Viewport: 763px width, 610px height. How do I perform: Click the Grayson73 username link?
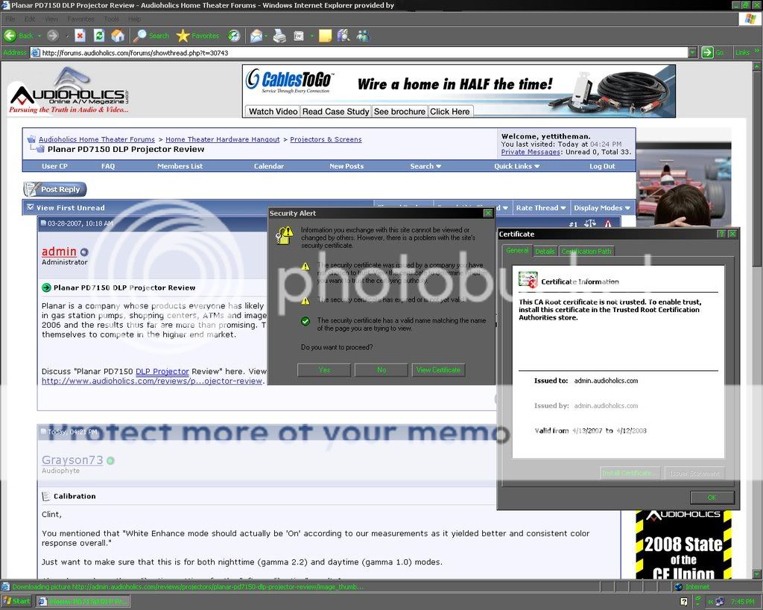(x=72, y=460)
